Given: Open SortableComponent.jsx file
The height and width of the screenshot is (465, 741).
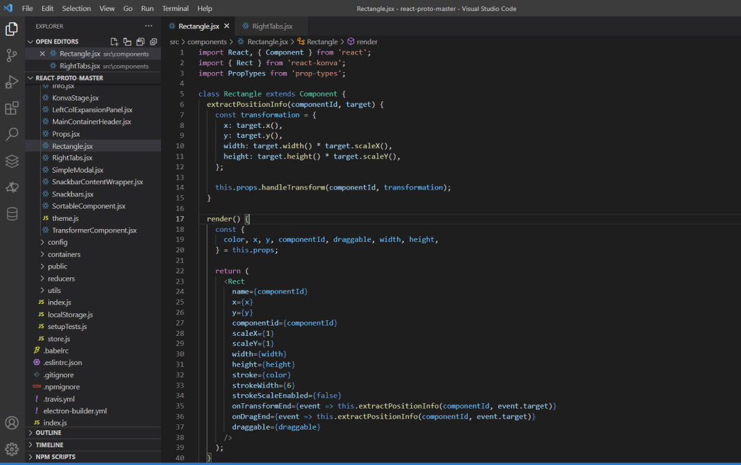Looking at the screenshot, I should click(x=89, y=206).
